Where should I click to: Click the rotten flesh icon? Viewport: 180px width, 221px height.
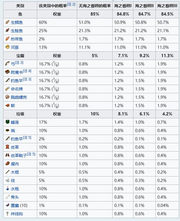pyautogui.click(x=7, y=164)
